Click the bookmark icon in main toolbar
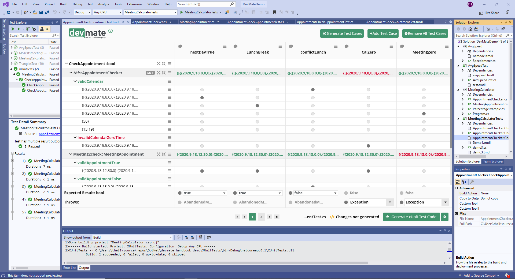 pyautogui.click(x=275, y=12)
